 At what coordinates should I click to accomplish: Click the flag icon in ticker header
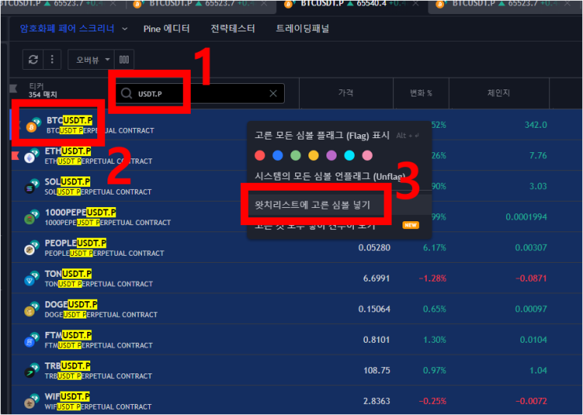point(13,89)
